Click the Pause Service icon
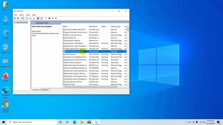The height and width of the screenshot is (125, 223). coord(53,18)
